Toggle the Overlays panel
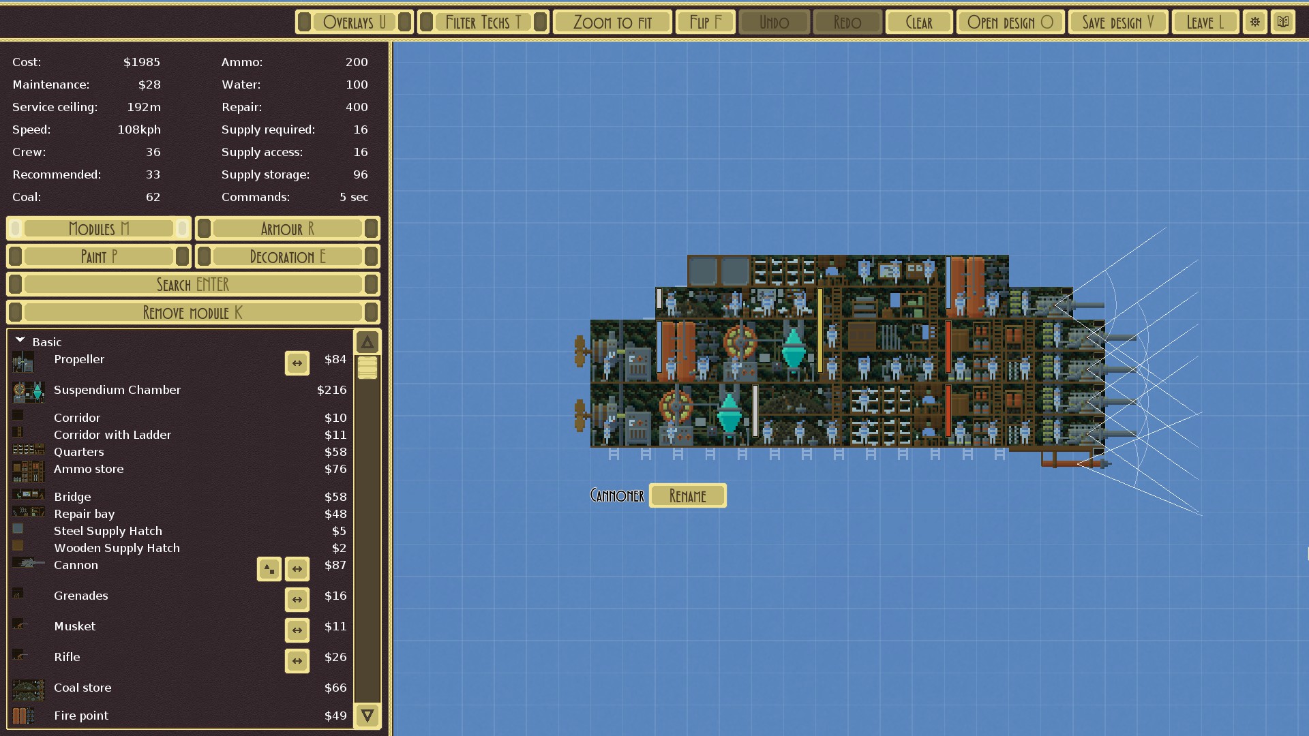 tap(354, 22)
